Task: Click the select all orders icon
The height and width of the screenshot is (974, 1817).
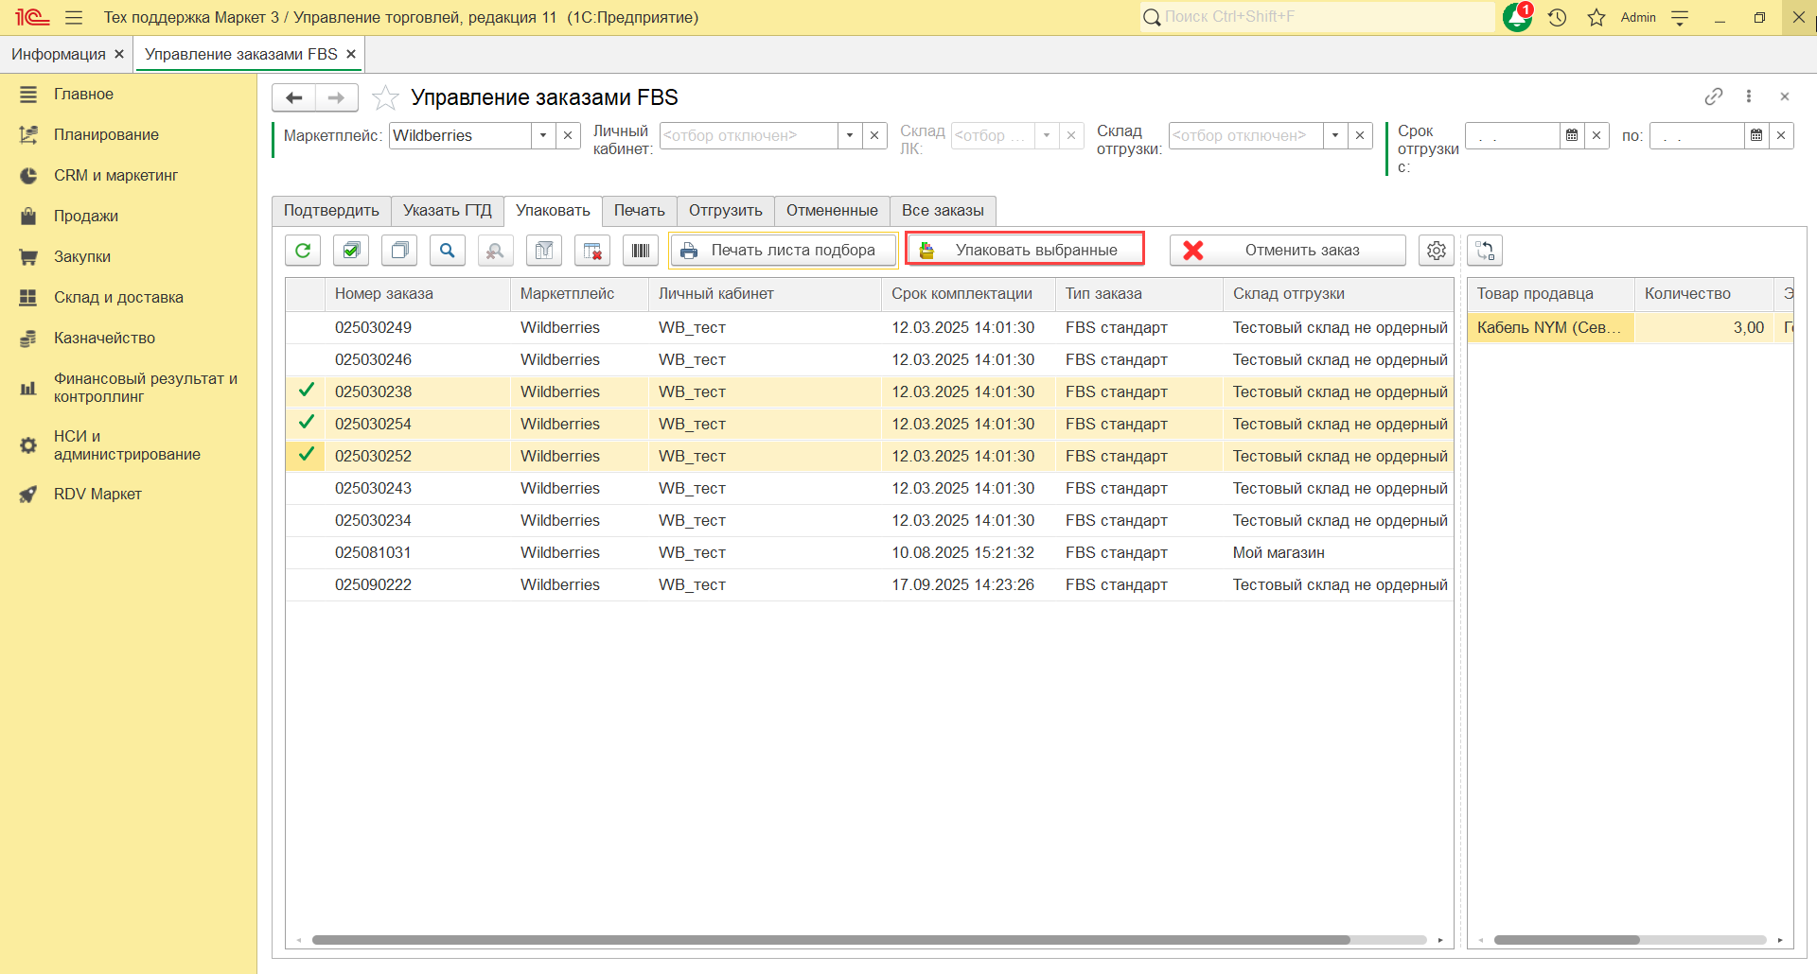Action: pyautogui.click(x=351, y=251)
